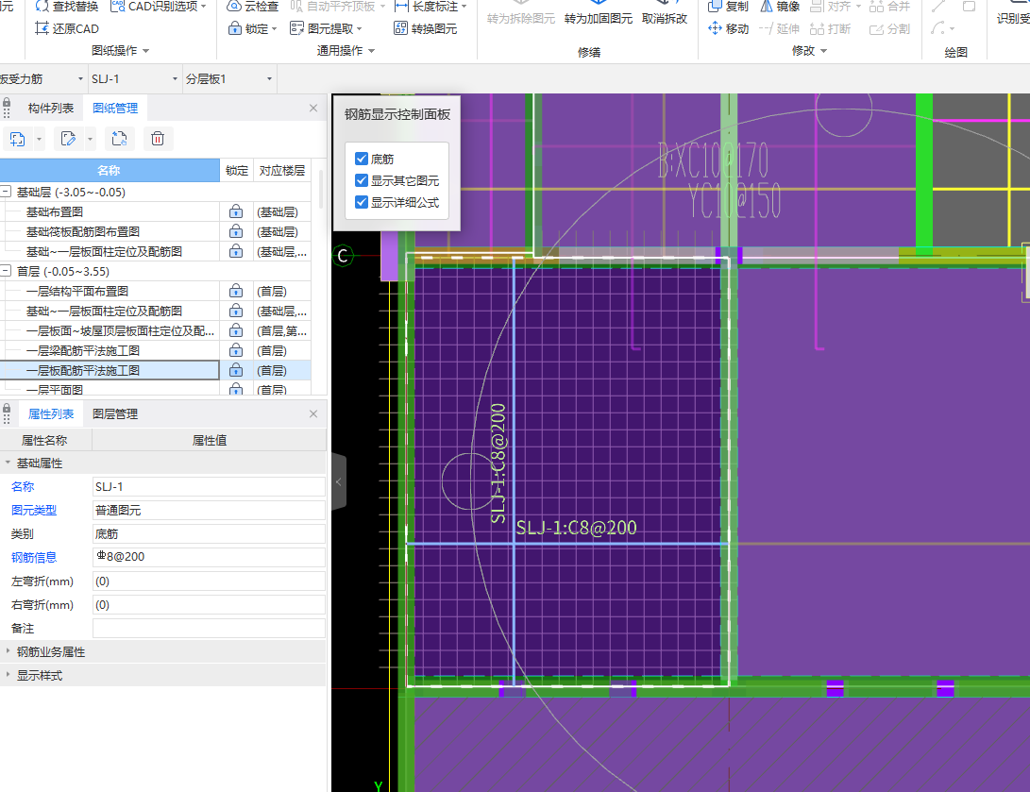The width and height of the screenshot is (1030, 792).
Task: Click the 钢筋信息 value field
Action: 208,557
